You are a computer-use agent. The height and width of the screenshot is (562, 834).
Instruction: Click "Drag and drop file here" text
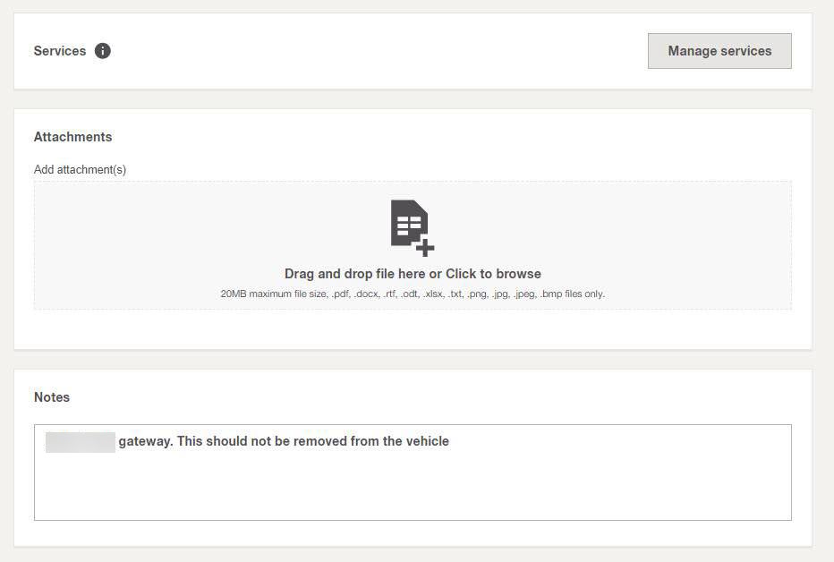coord(354,274)
